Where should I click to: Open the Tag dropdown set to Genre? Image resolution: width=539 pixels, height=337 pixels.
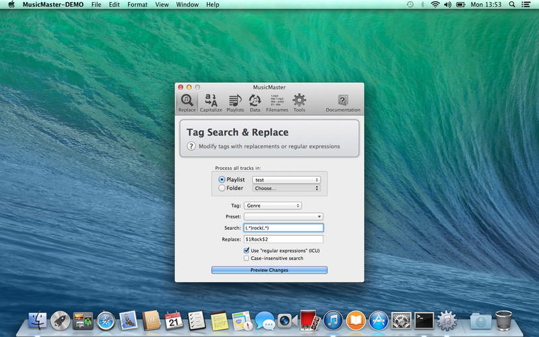273,206
